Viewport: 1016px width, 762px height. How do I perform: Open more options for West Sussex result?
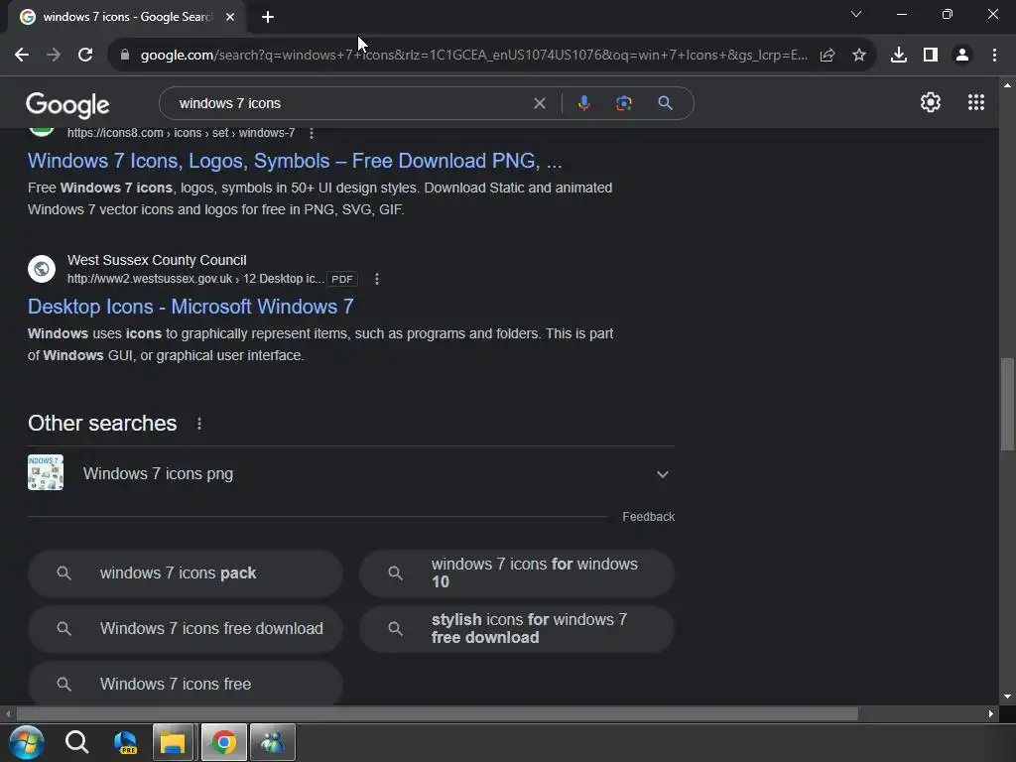pos(377,279)
